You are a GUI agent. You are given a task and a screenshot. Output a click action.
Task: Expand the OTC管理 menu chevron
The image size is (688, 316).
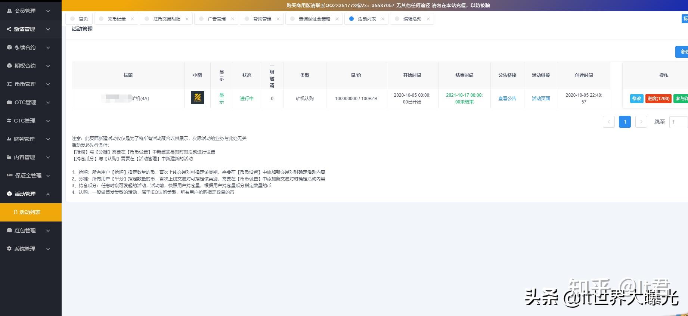[48, 102]
